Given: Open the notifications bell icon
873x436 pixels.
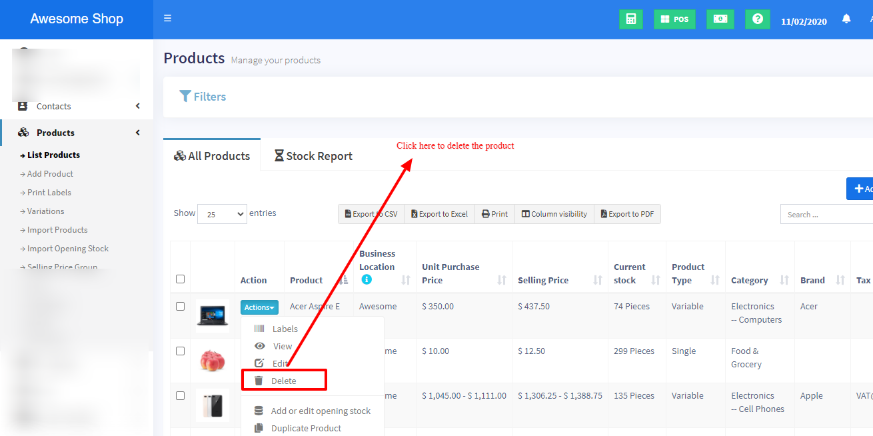Looking at the screenshot, I should [x=846, y=19].
